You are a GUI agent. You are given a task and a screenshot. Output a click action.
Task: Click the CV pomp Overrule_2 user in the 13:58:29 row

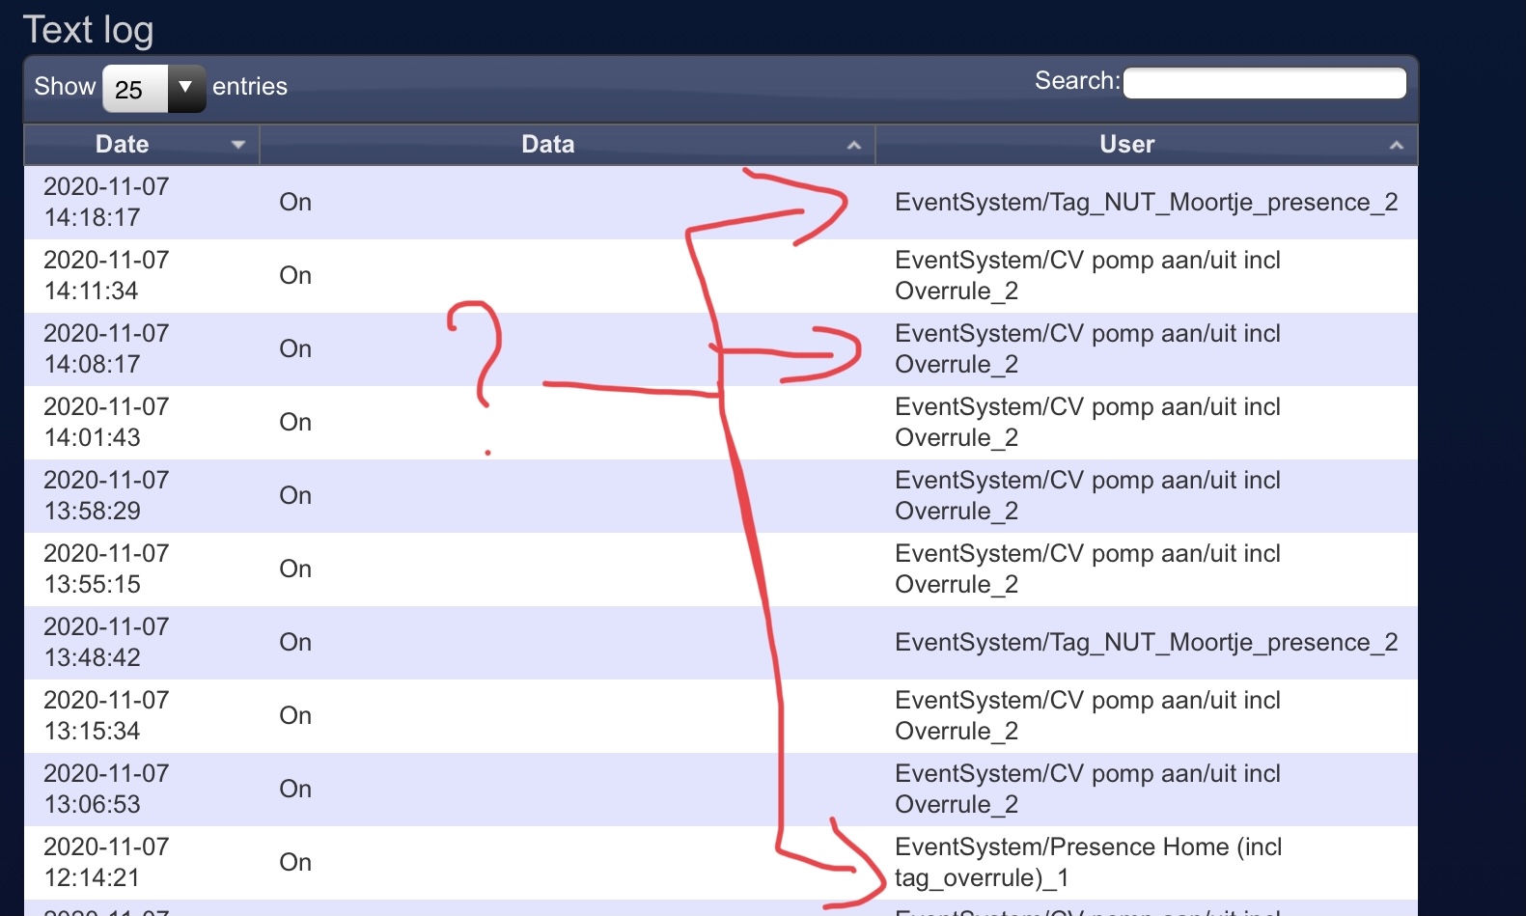click(1088, 495)
